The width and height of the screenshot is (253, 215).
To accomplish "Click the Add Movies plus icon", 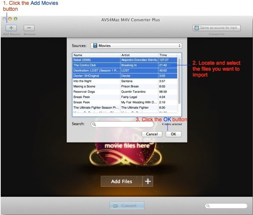I will (x=11, y=28).
